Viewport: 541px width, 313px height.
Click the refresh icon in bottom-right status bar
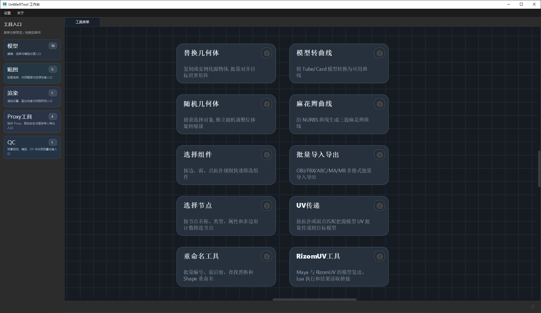(532, 307)
